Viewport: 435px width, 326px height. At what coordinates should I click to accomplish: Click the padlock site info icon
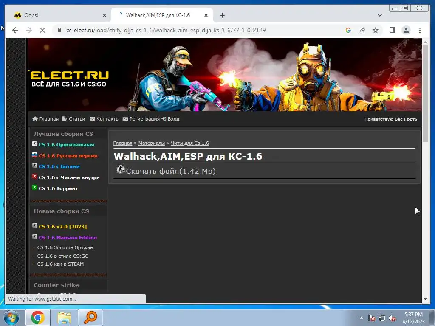[59, 30]
